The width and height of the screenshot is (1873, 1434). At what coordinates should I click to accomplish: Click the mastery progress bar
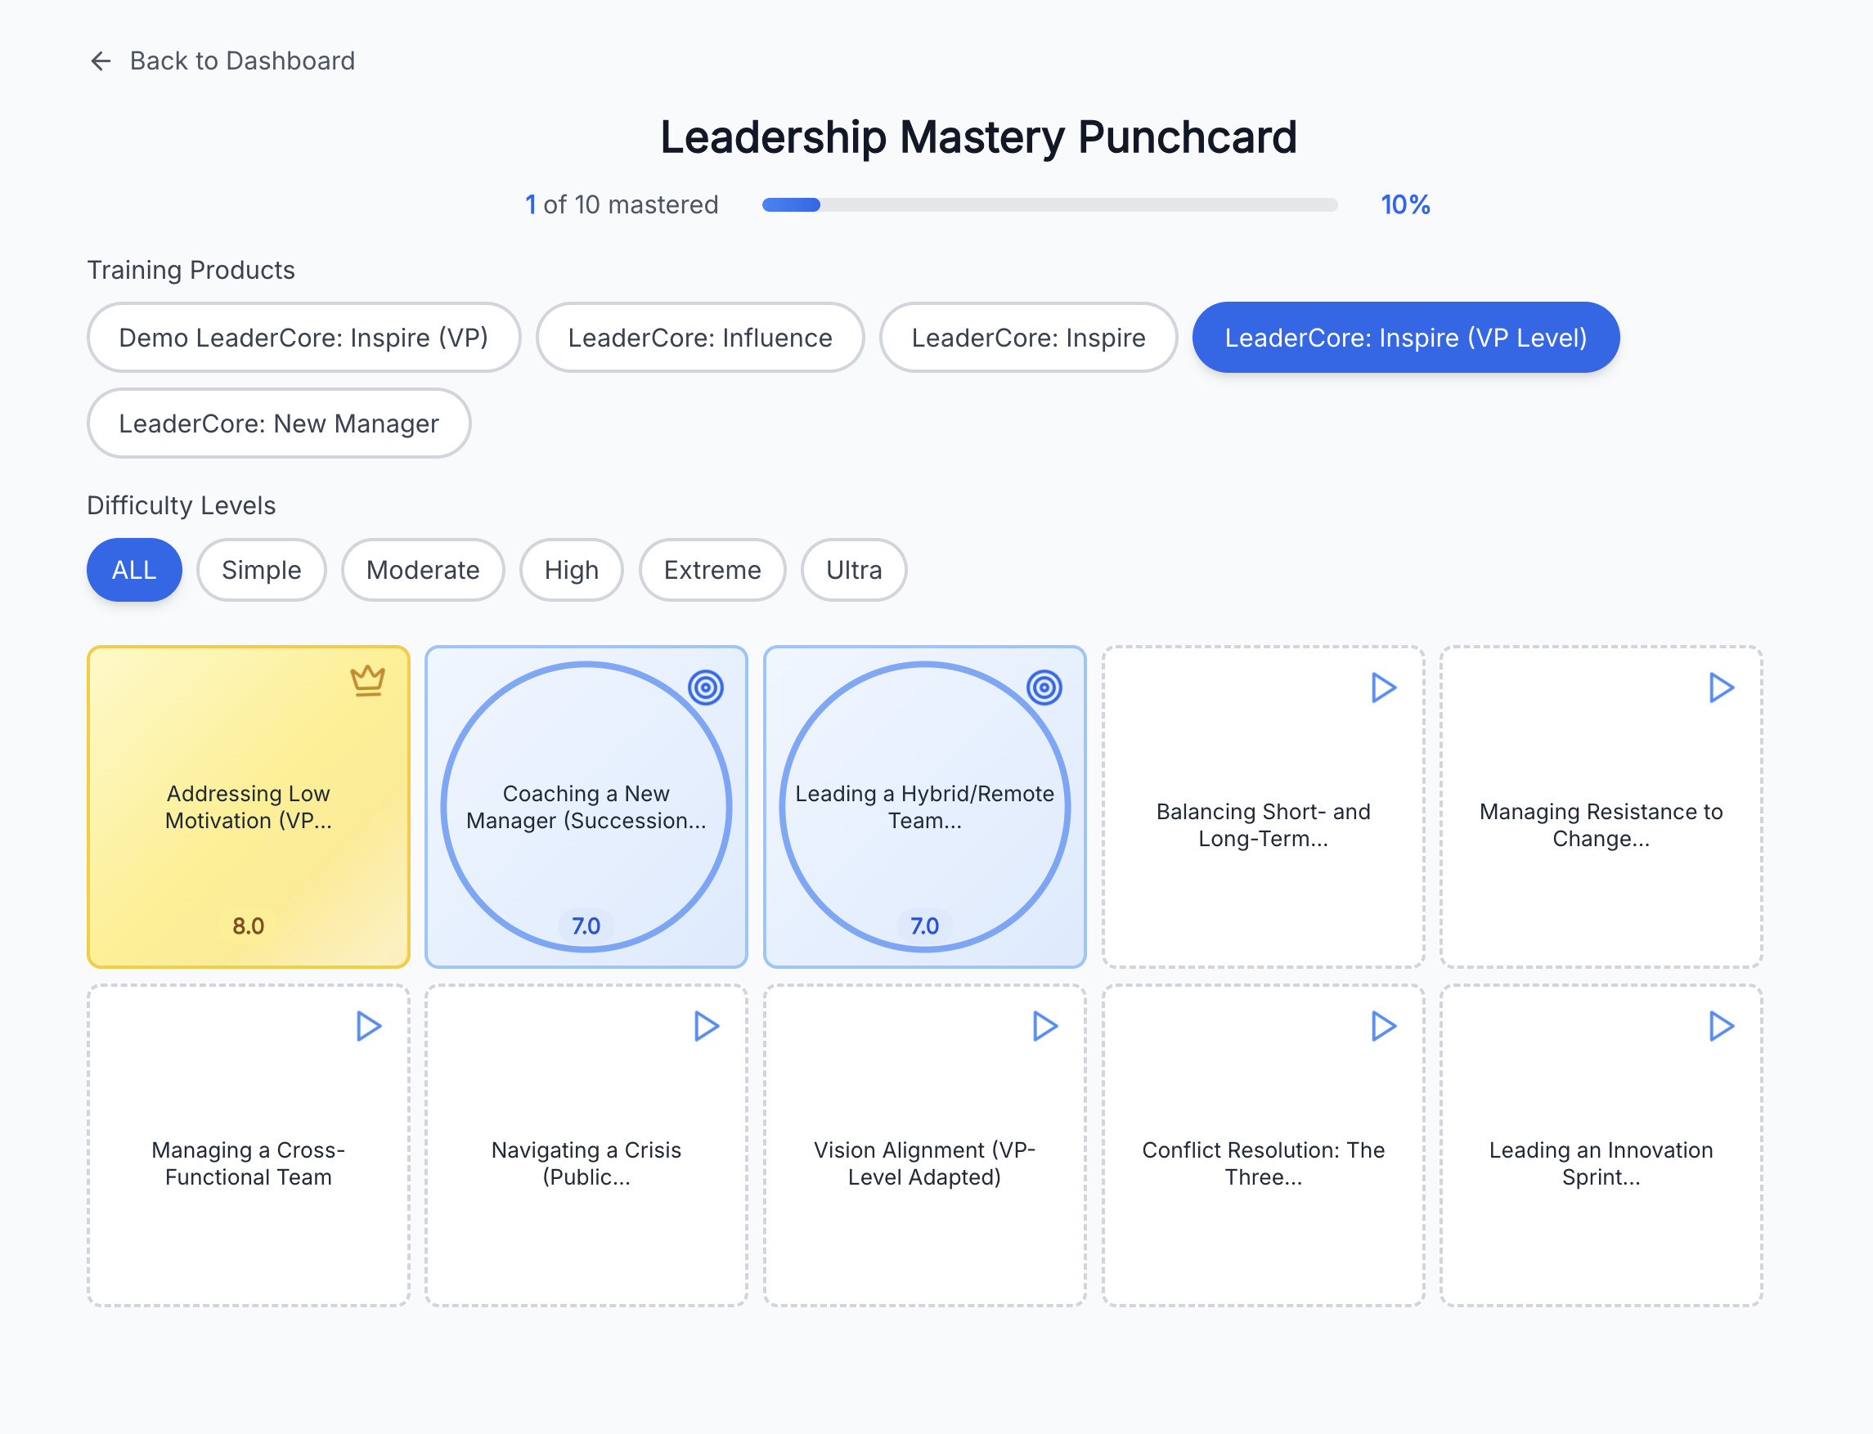coord(1049,205)
